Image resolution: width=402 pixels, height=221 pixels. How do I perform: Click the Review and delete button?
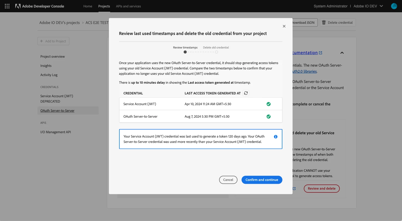tap(322, 189)
